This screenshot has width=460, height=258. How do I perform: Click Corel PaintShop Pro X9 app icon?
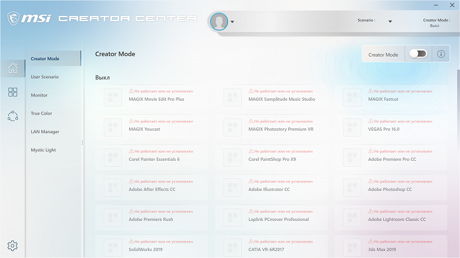point(232,157)
